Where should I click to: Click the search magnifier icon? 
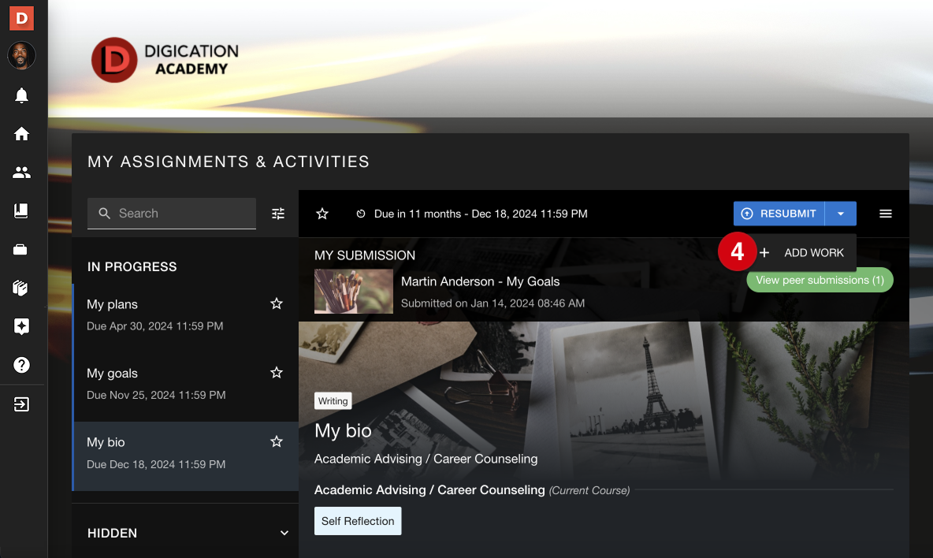(x=104, y=213)
